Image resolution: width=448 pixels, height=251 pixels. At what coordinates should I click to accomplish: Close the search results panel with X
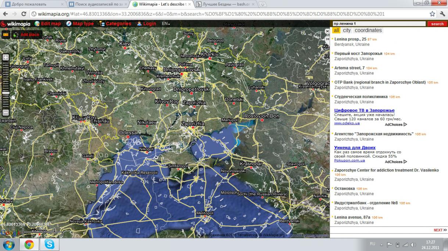pyautogui.click(x=327, y=32)
